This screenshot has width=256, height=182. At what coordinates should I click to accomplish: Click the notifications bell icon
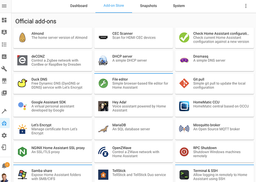point(4,166)
